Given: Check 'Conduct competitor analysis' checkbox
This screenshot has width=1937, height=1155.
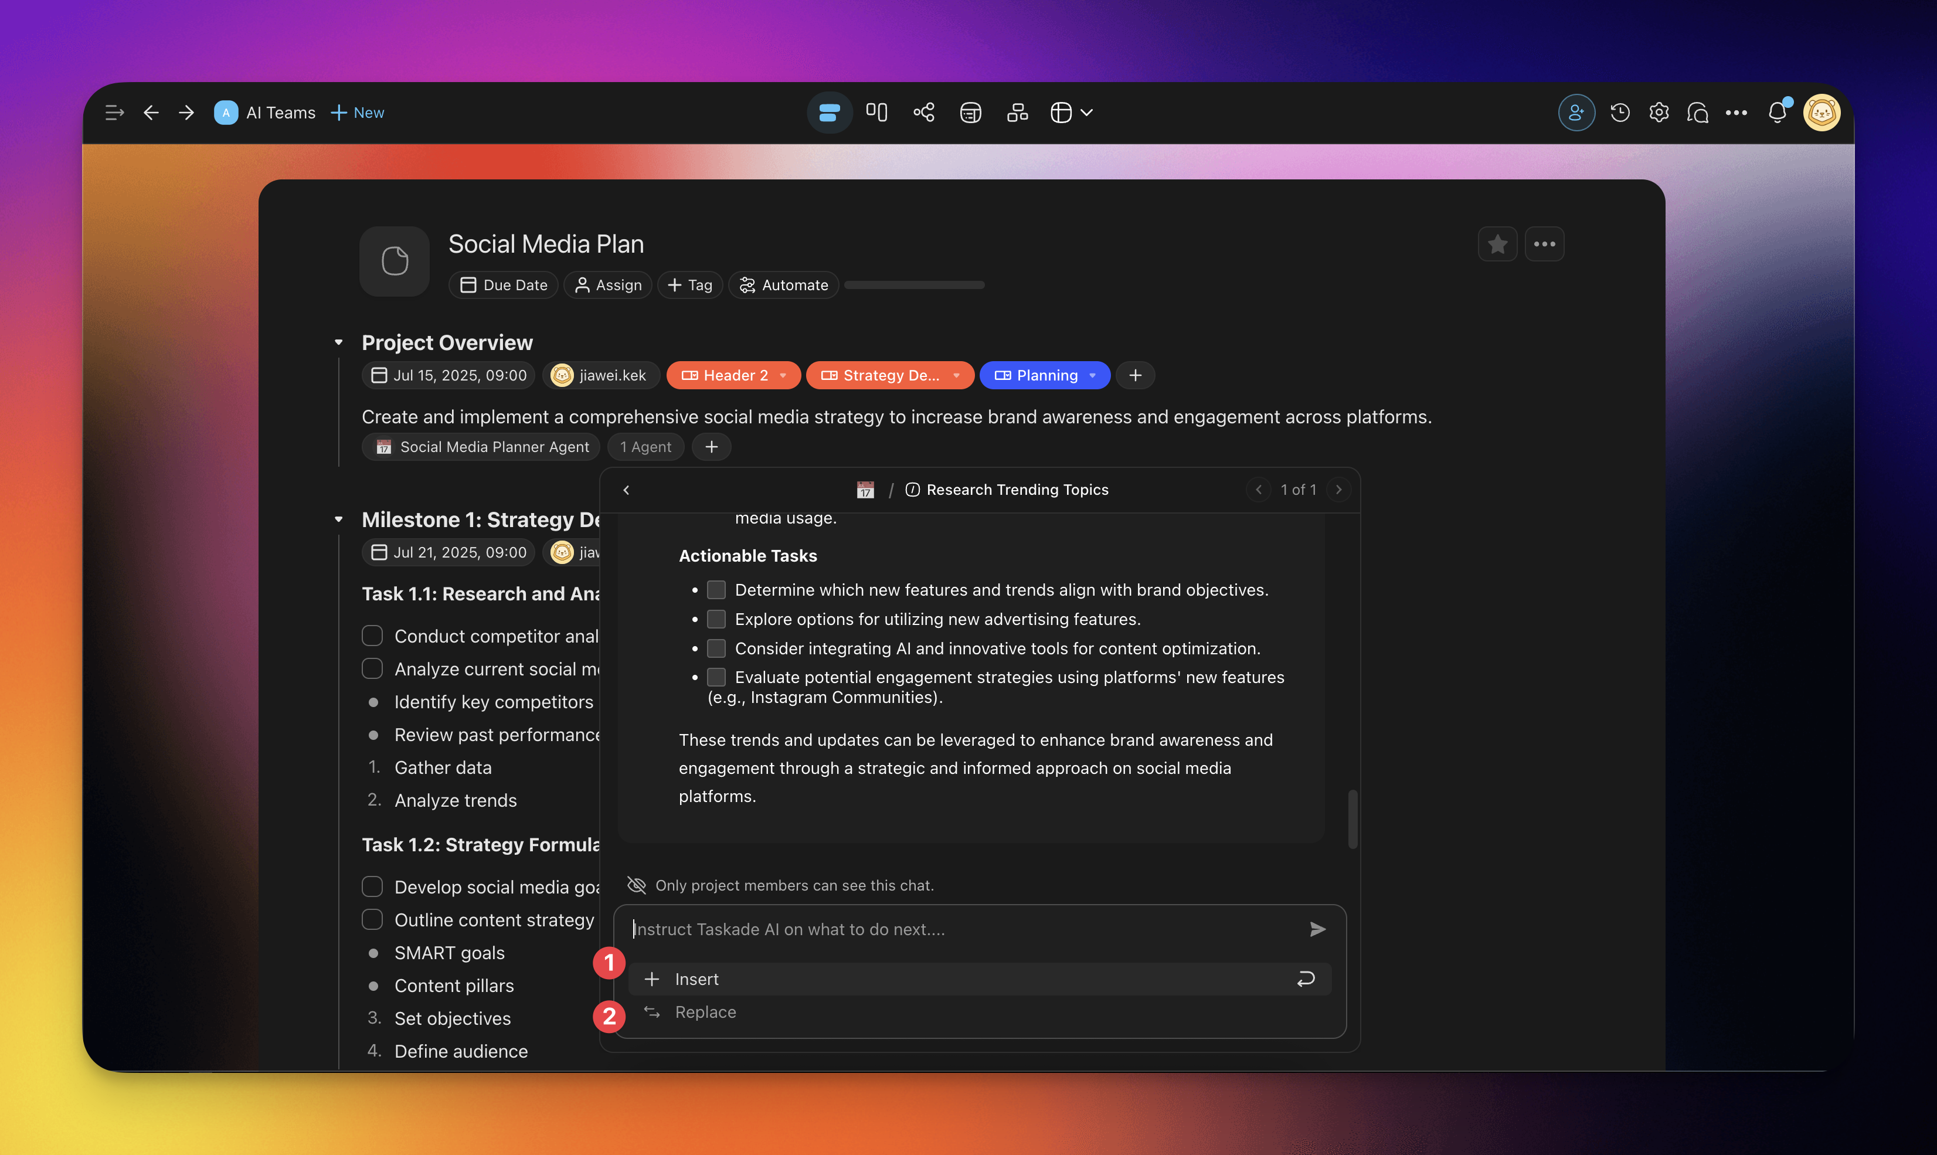Looking at the screenshot, I should point(373,636).
